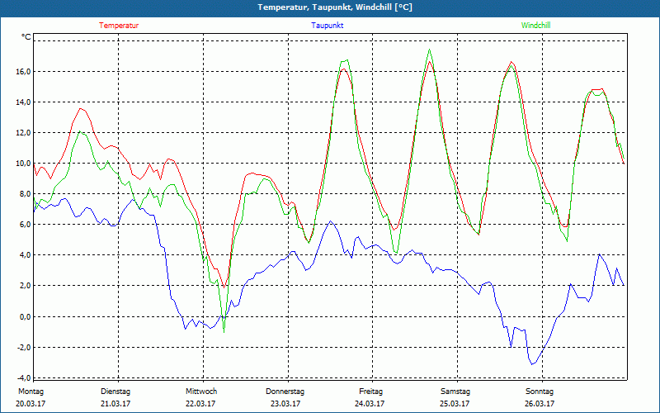Click the blue Taupunkt legend label
This screenshot has width=660, height=413.
point(327,26)
